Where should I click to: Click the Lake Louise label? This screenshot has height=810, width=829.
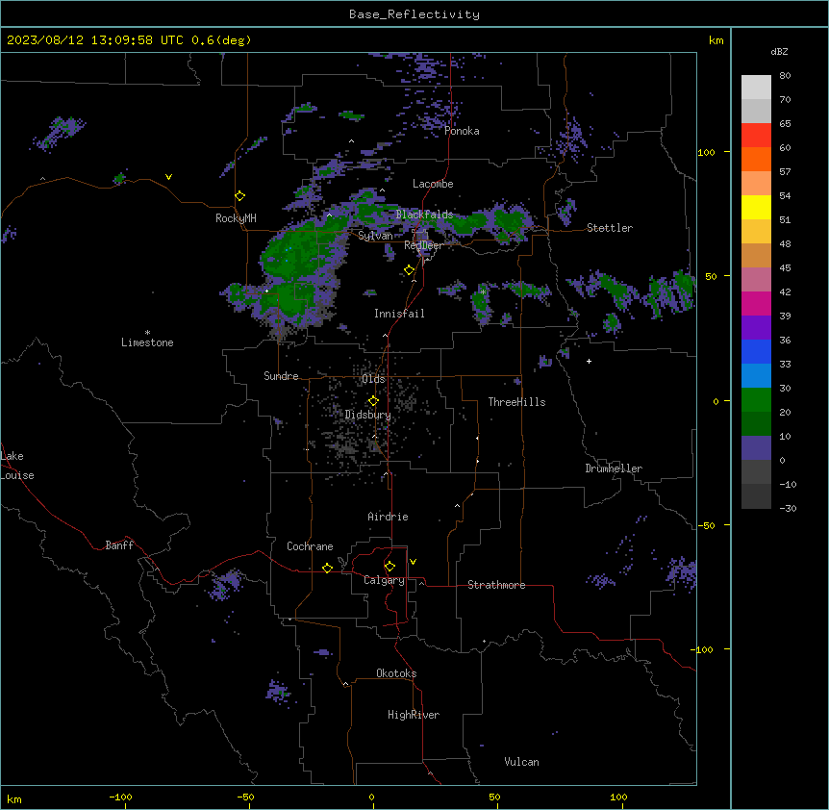tap(15, 466)
